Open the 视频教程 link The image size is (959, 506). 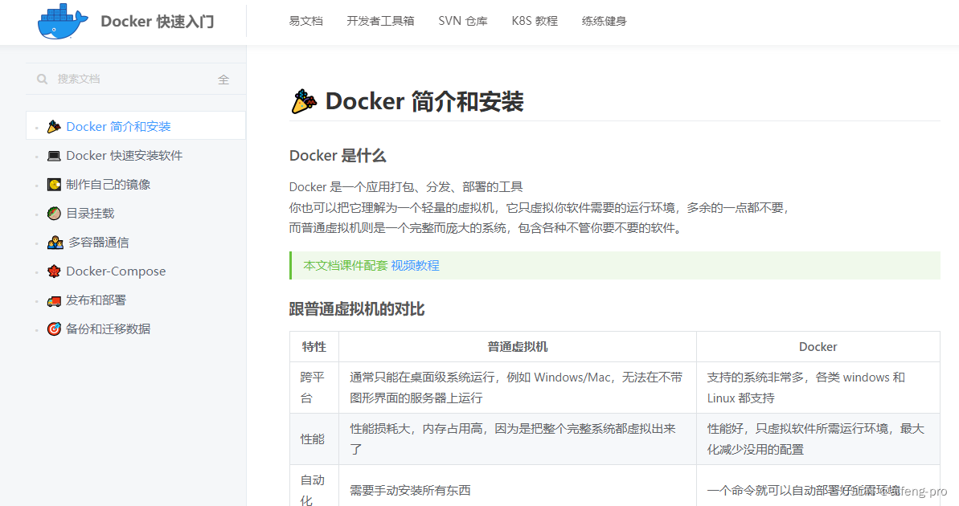pyautogui.click(x=416, y=265)
